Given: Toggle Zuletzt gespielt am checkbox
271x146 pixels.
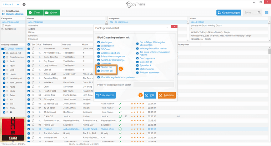Looking at the screenshot, I should pos(99,53).
